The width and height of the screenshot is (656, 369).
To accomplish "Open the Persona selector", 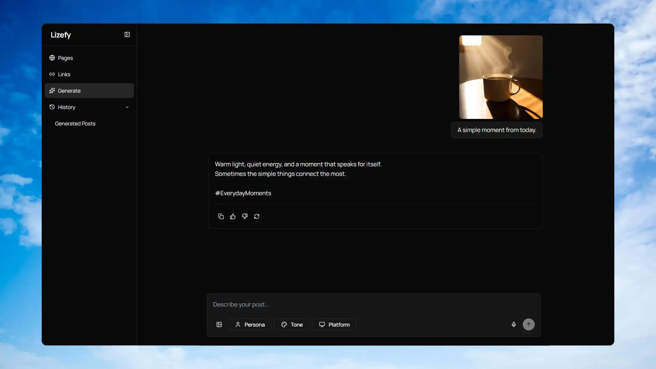I will (249, 324).
